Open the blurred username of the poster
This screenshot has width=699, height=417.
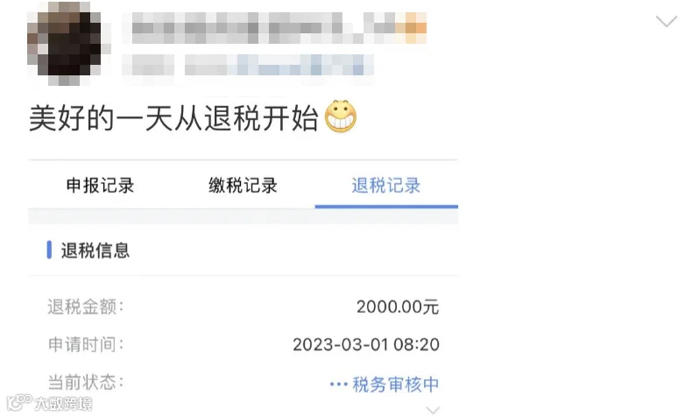[279, 28]
